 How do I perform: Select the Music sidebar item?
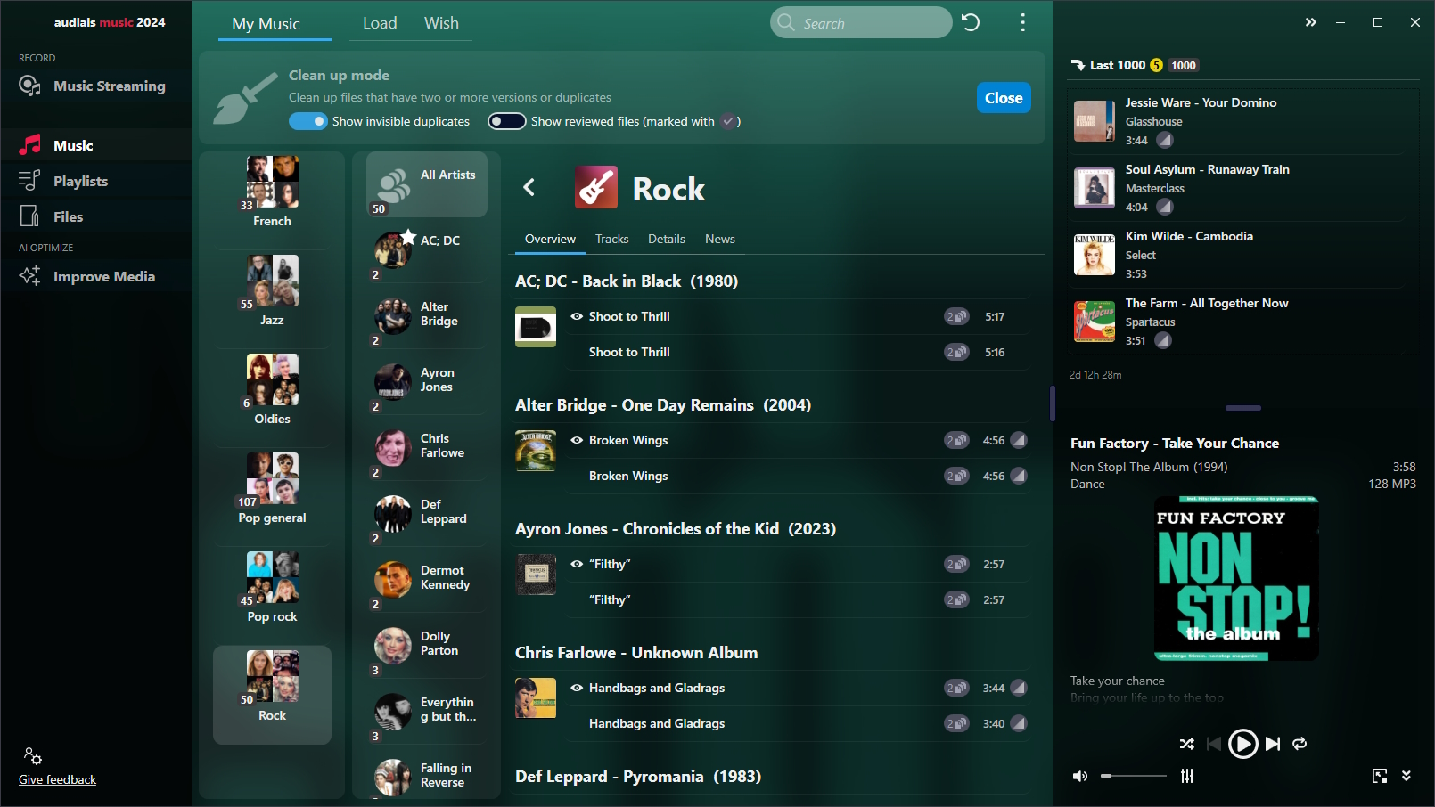95,145
